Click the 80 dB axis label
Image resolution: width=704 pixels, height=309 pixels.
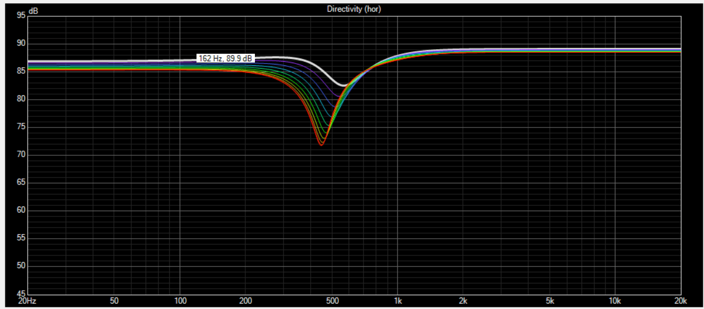coord(21,99)
